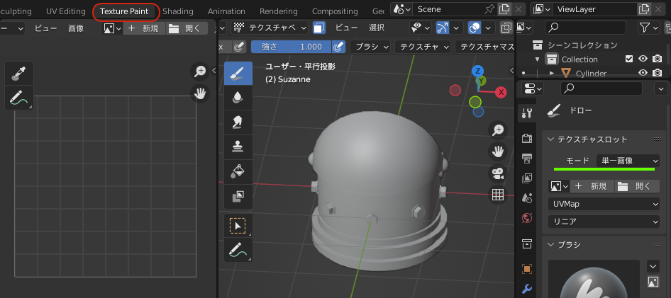Select the Soften tool in viewport toolbar
The image size is (671, 298).
coord(238,98)
